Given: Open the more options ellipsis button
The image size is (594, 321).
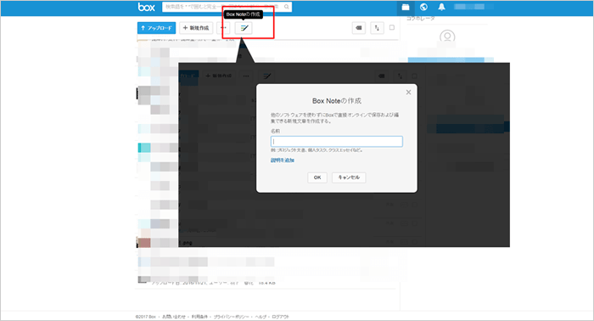Looking at the screenshot, I should pos(223,28).
